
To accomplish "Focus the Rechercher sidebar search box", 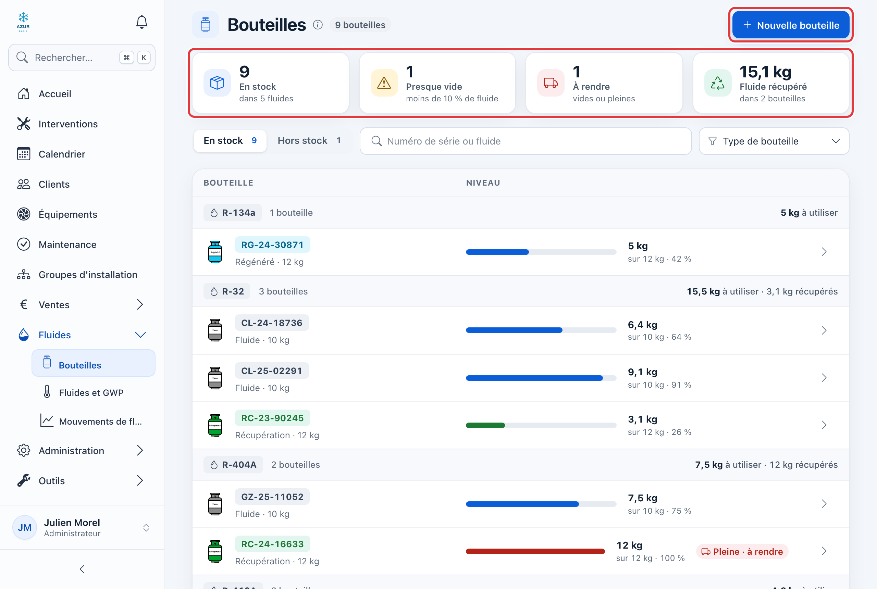I will (82, 58).
